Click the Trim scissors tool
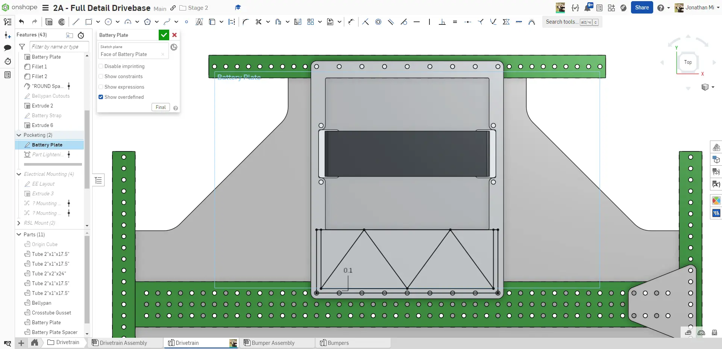 pos(258,22)
